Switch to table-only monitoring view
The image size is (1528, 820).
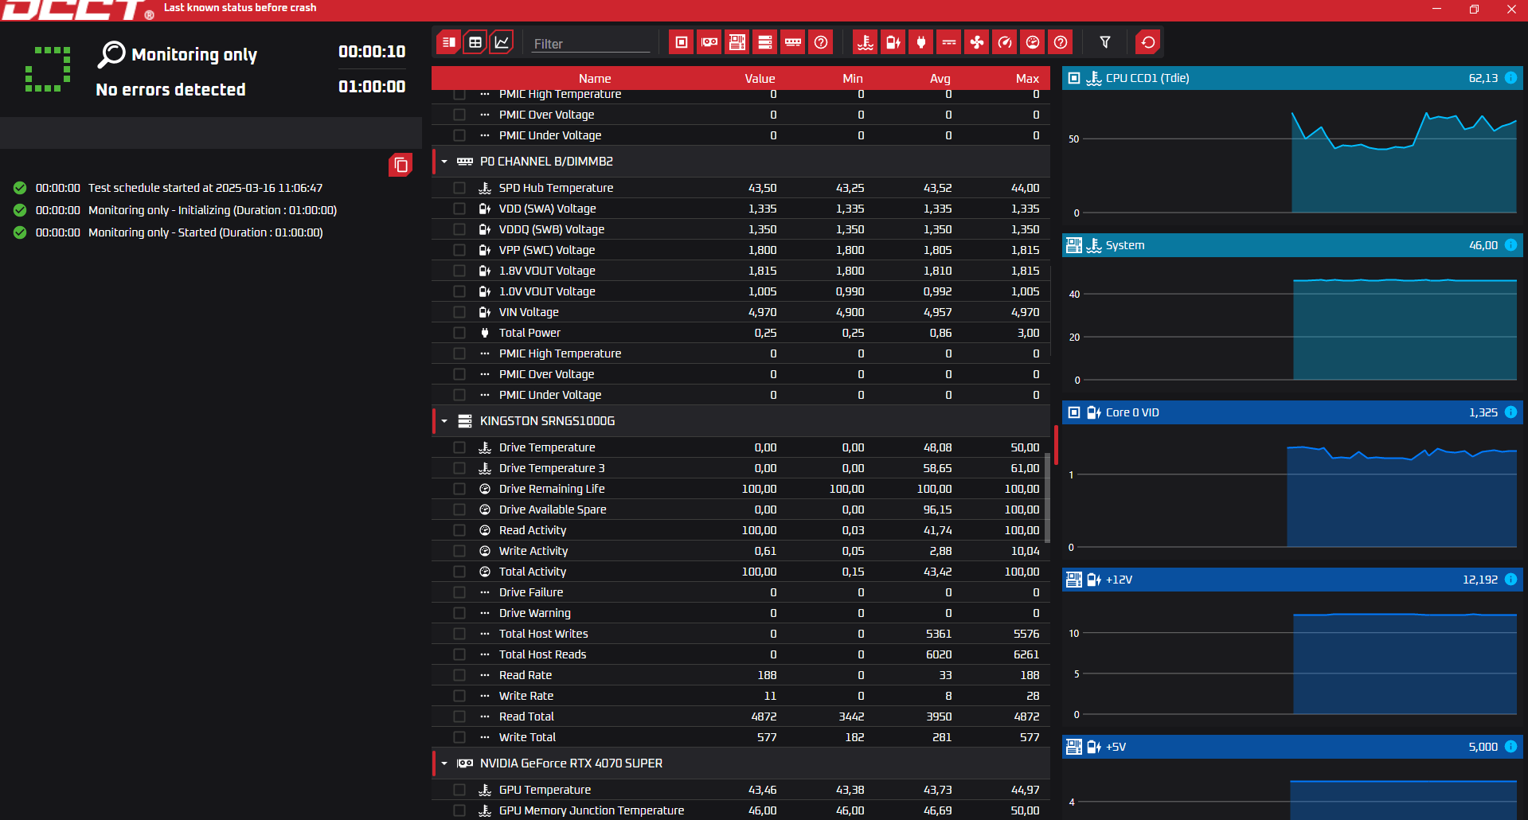[x=475, y=42]
